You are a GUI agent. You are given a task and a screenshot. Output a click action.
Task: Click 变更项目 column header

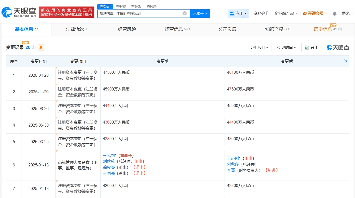coord(78,61)
